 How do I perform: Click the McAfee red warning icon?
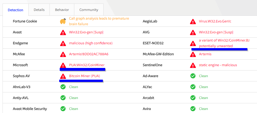[x=63, y=54]
